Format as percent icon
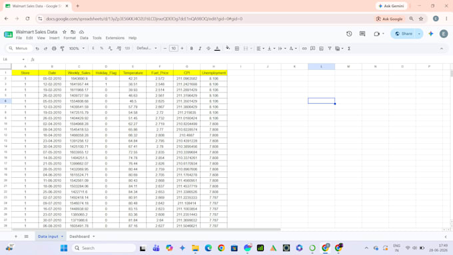453x255 pixels. point(101,49)
